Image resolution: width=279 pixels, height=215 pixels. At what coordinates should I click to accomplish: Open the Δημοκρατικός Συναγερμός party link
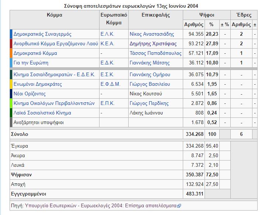pyautogui.click(x=42, y=34)
